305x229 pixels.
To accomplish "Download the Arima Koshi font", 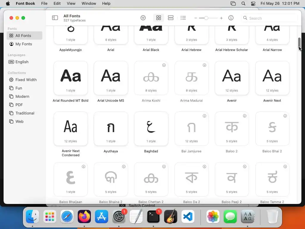I will tap(164, 65).
